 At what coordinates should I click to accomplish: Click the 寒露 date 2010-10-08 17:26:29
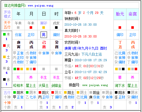(91, 60)
